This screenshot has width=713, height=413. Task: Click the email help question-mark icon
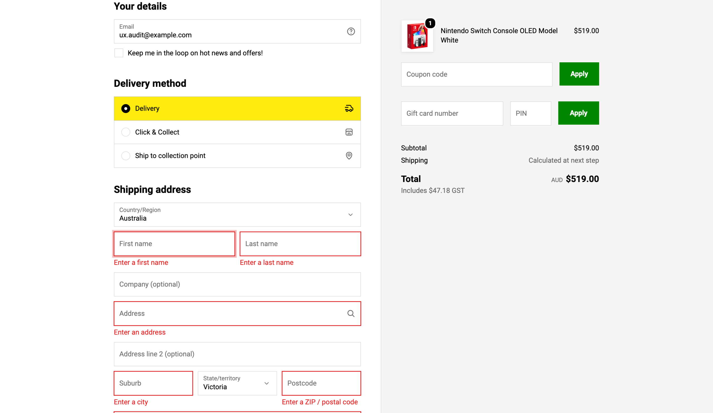click(x=351, y=31)
